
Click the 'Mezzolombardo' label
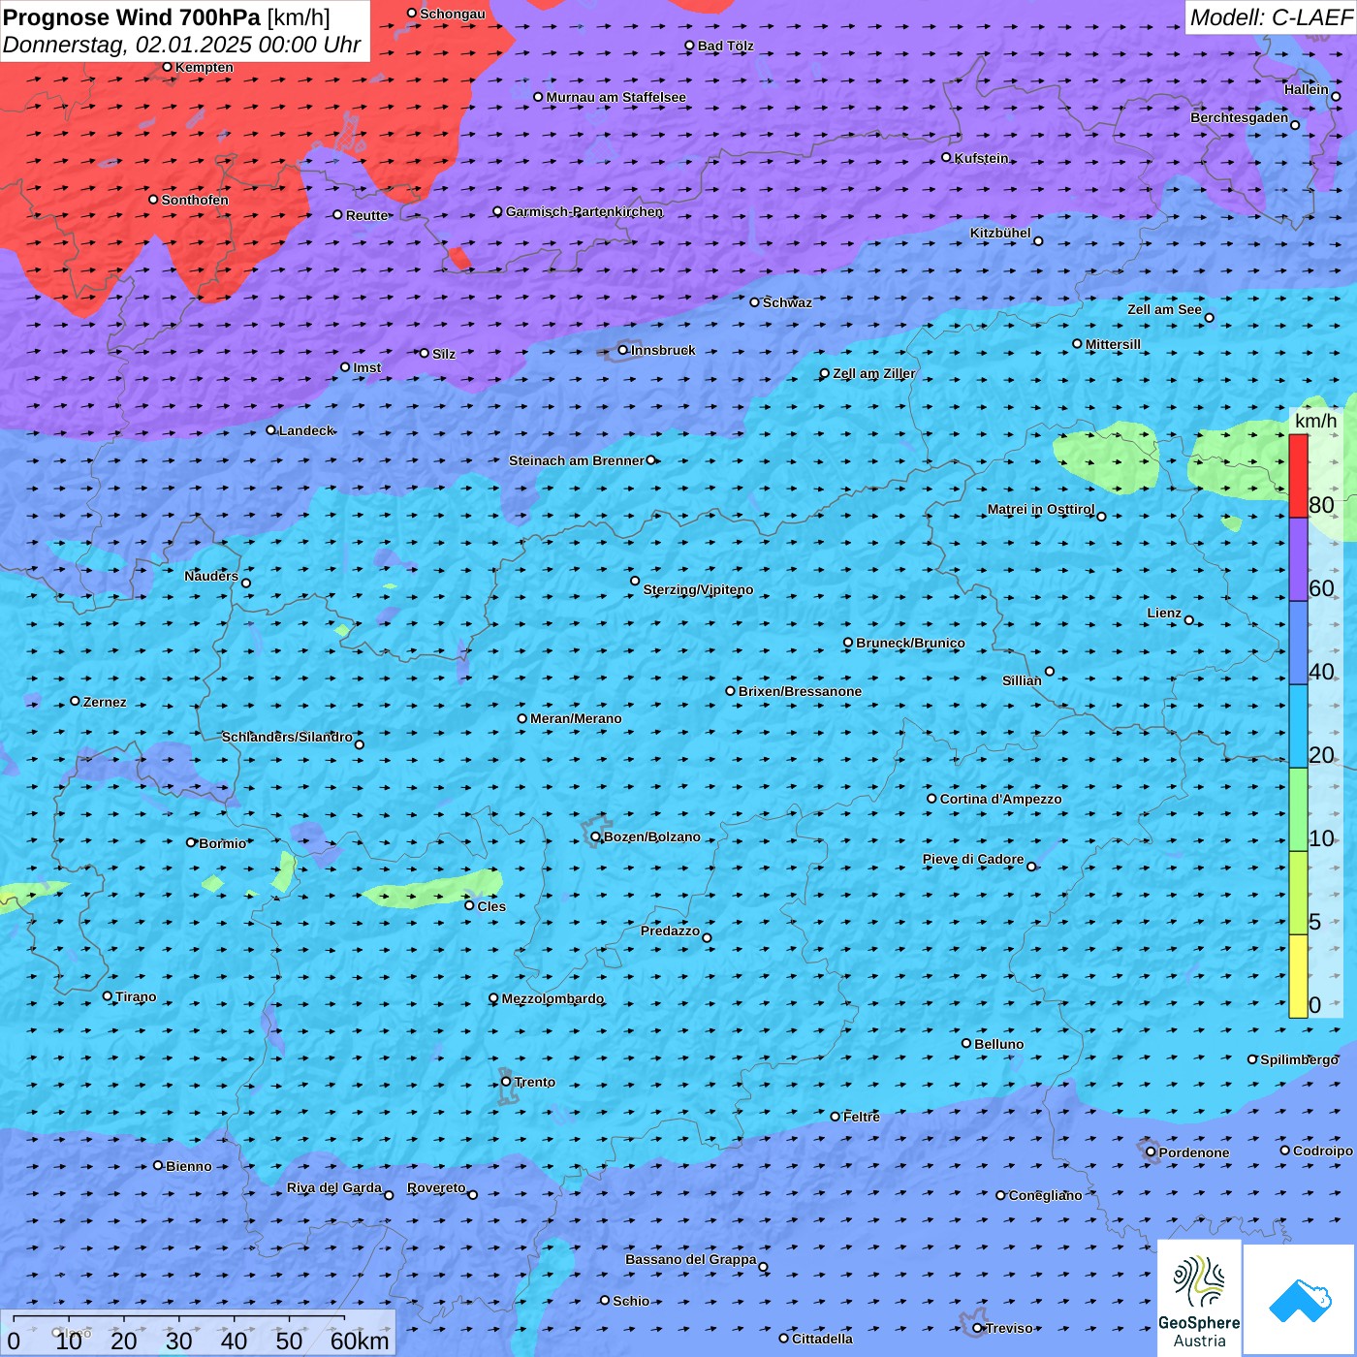552,998
